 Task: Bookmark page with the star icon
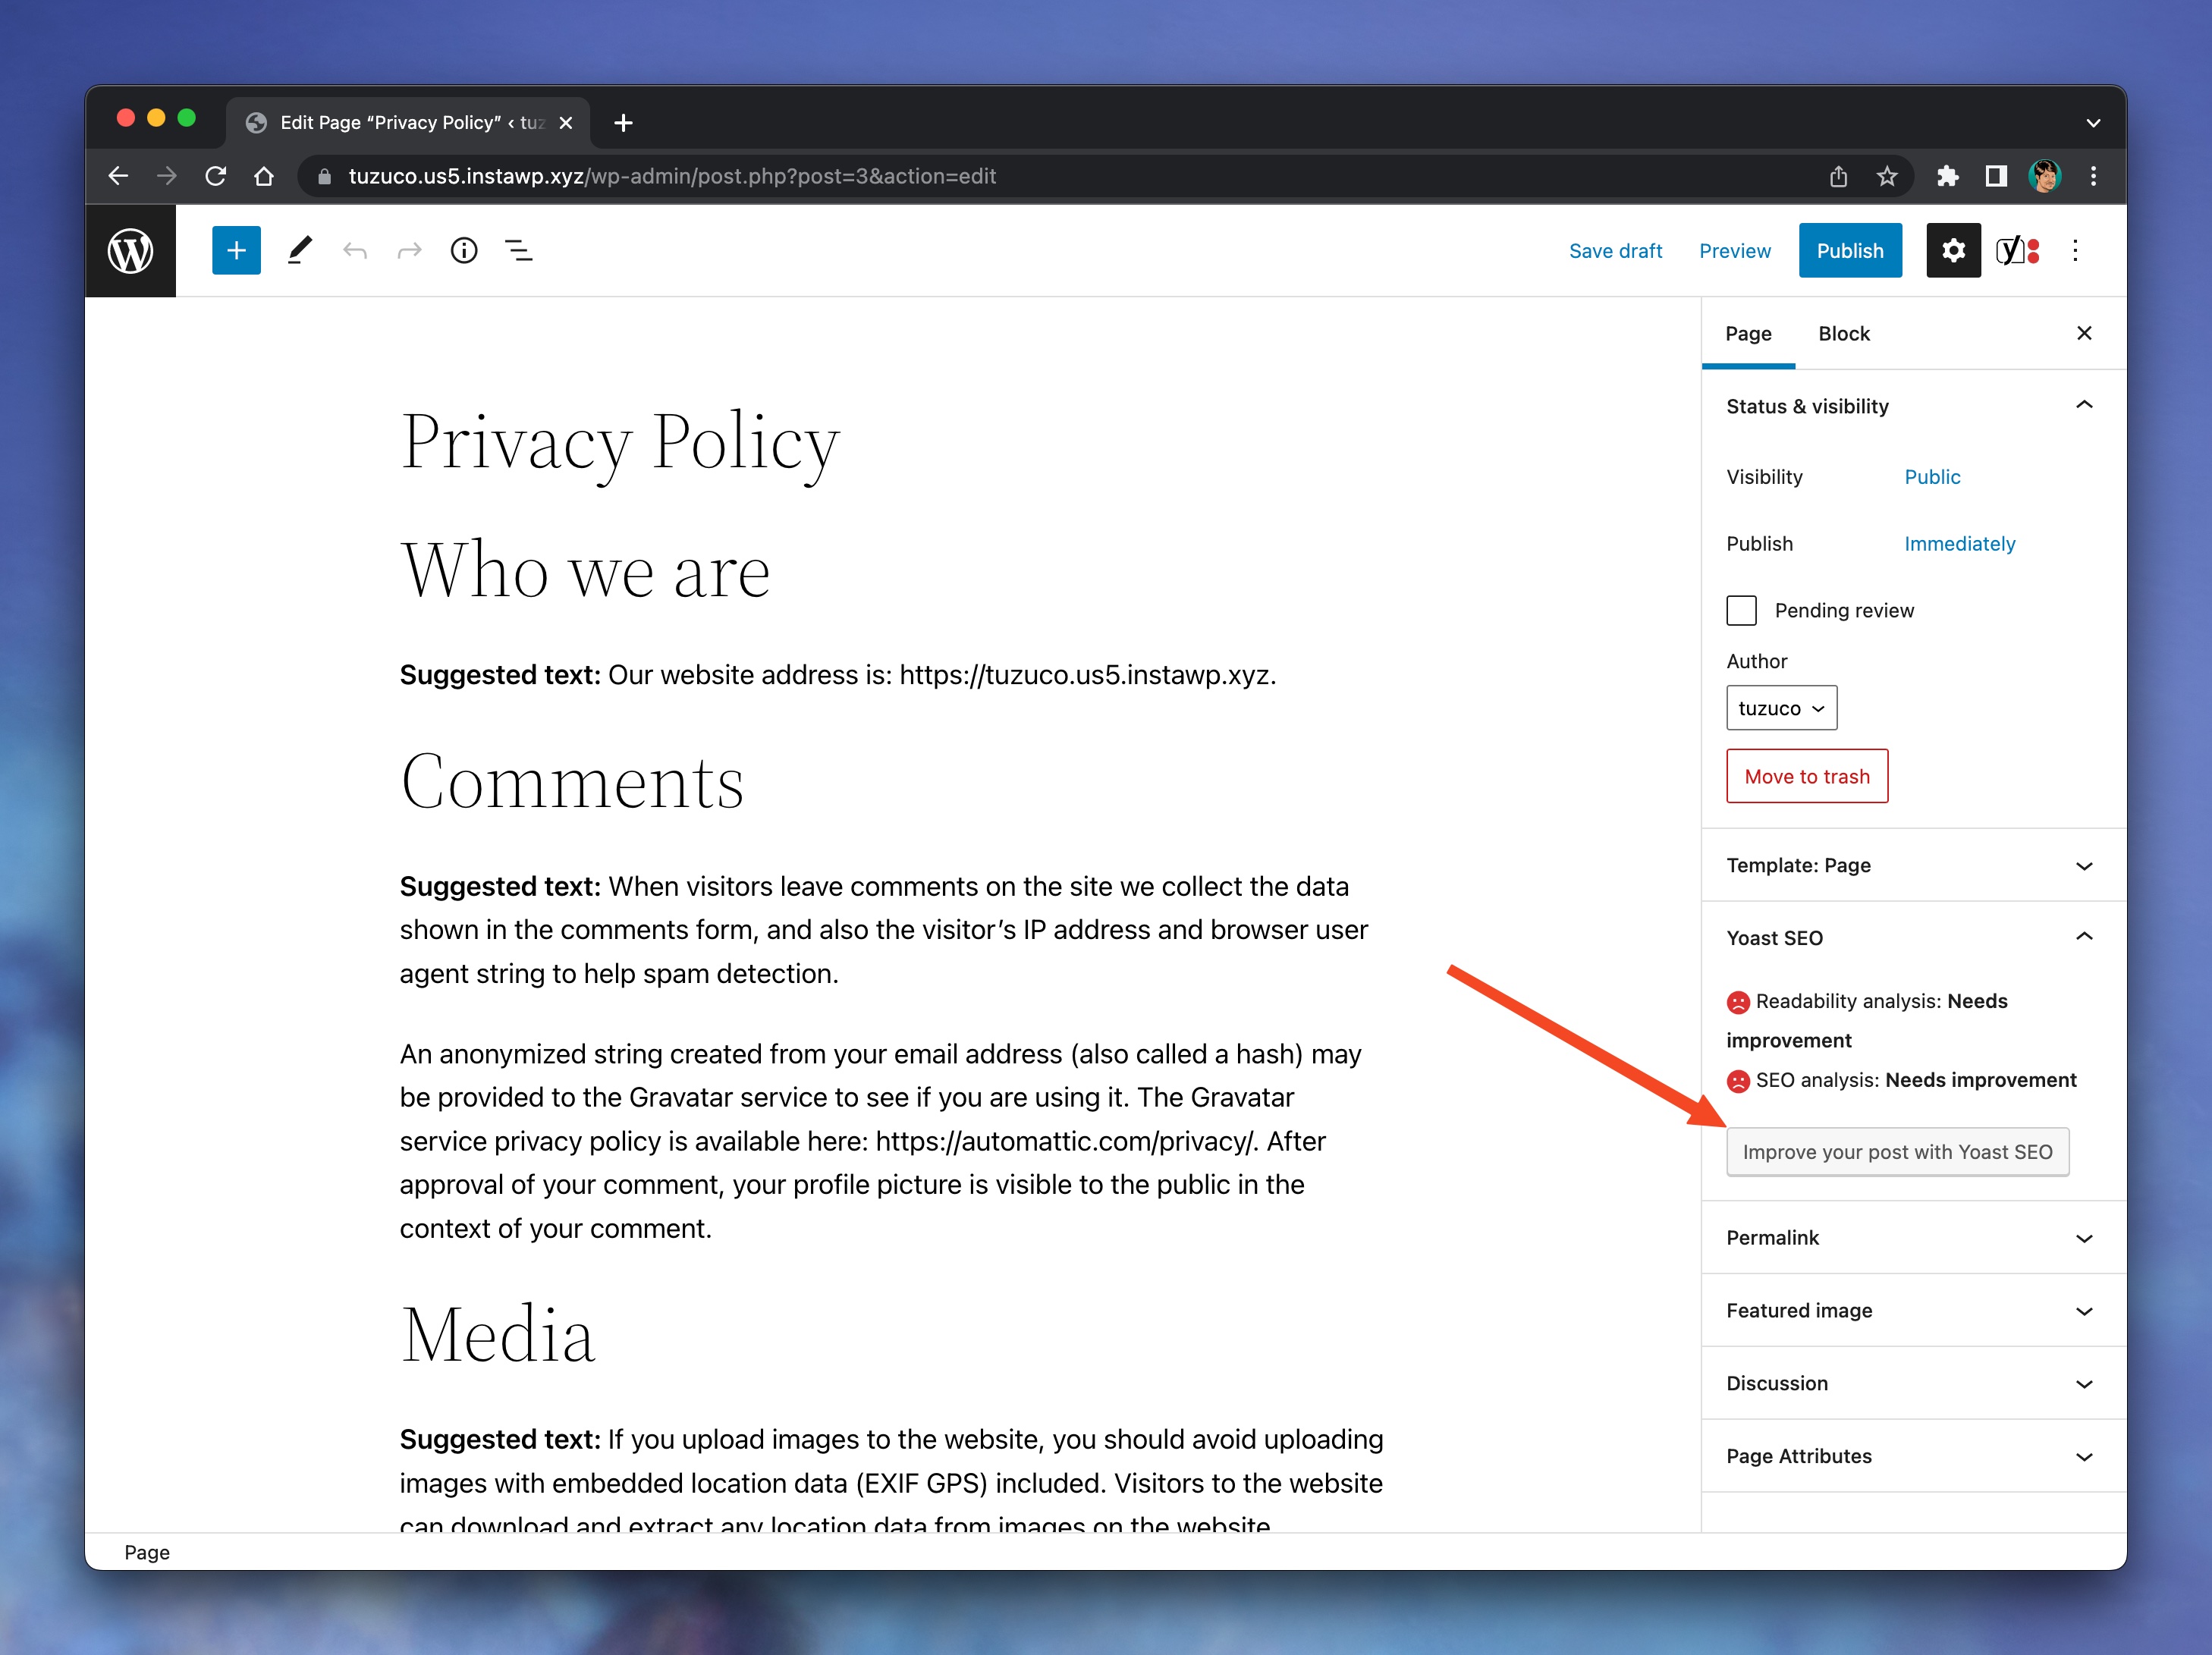(1887, 176)
